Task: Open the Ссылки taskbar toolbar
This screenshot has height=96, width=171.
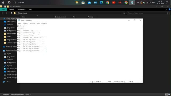Action: point(21,2)
